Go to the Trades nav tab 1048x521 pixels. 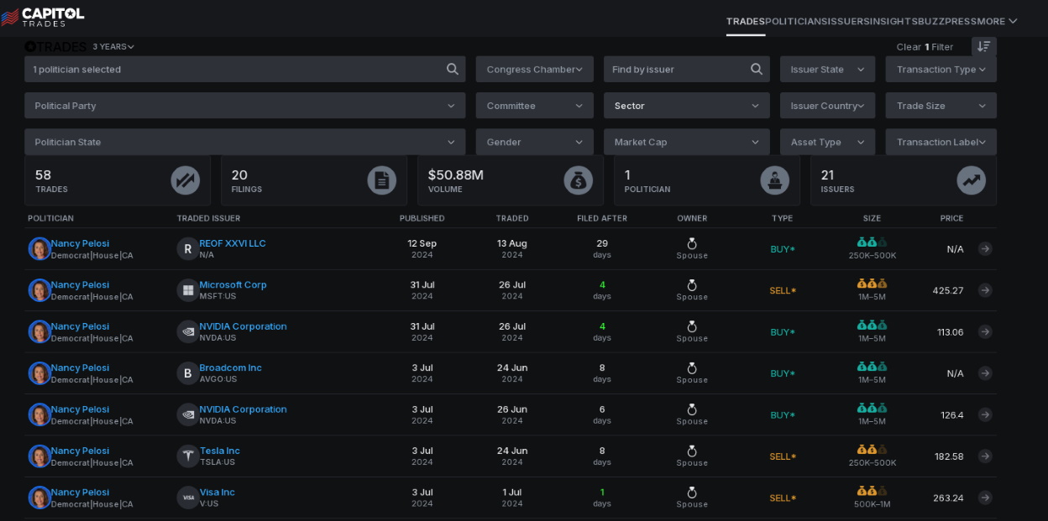pyautogui.click(x=746, y=21)
